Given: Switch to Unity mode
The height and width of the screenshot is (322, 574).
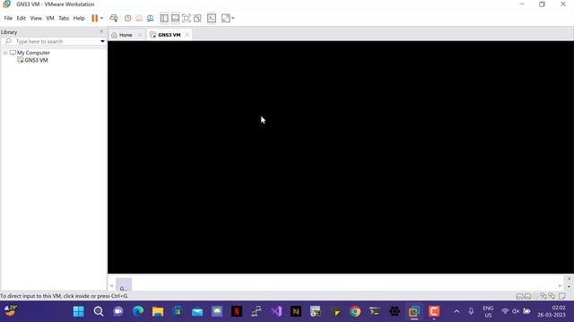Looking at the screenshot, I should click(x=197, y=18).
